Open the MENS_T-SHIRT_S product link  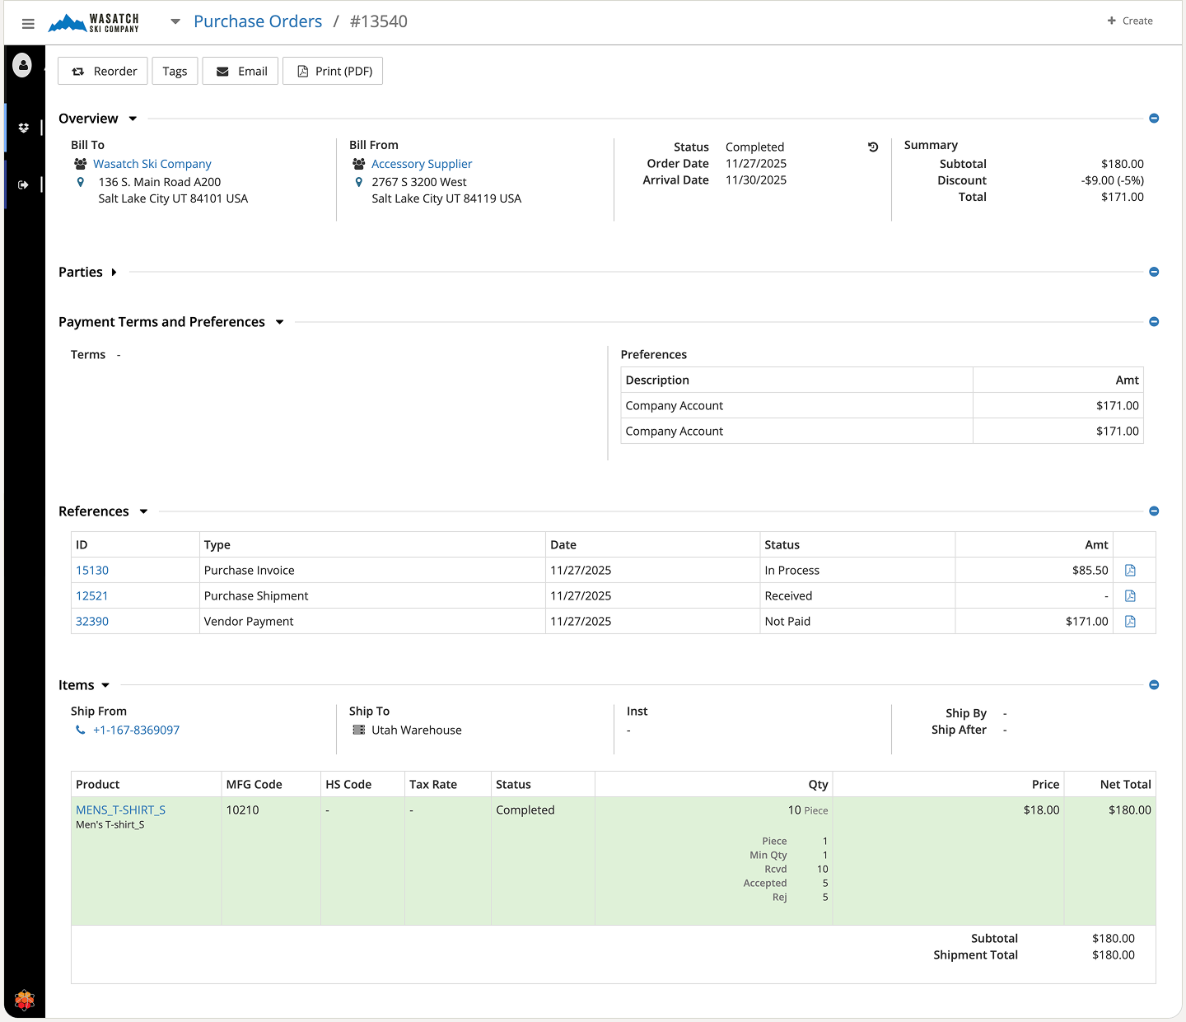[x=120, y=810]
